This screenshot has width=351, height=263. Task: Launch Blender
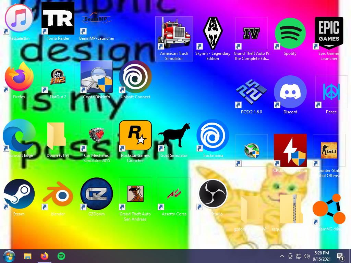pyautogui.click(x=58, y=194)
